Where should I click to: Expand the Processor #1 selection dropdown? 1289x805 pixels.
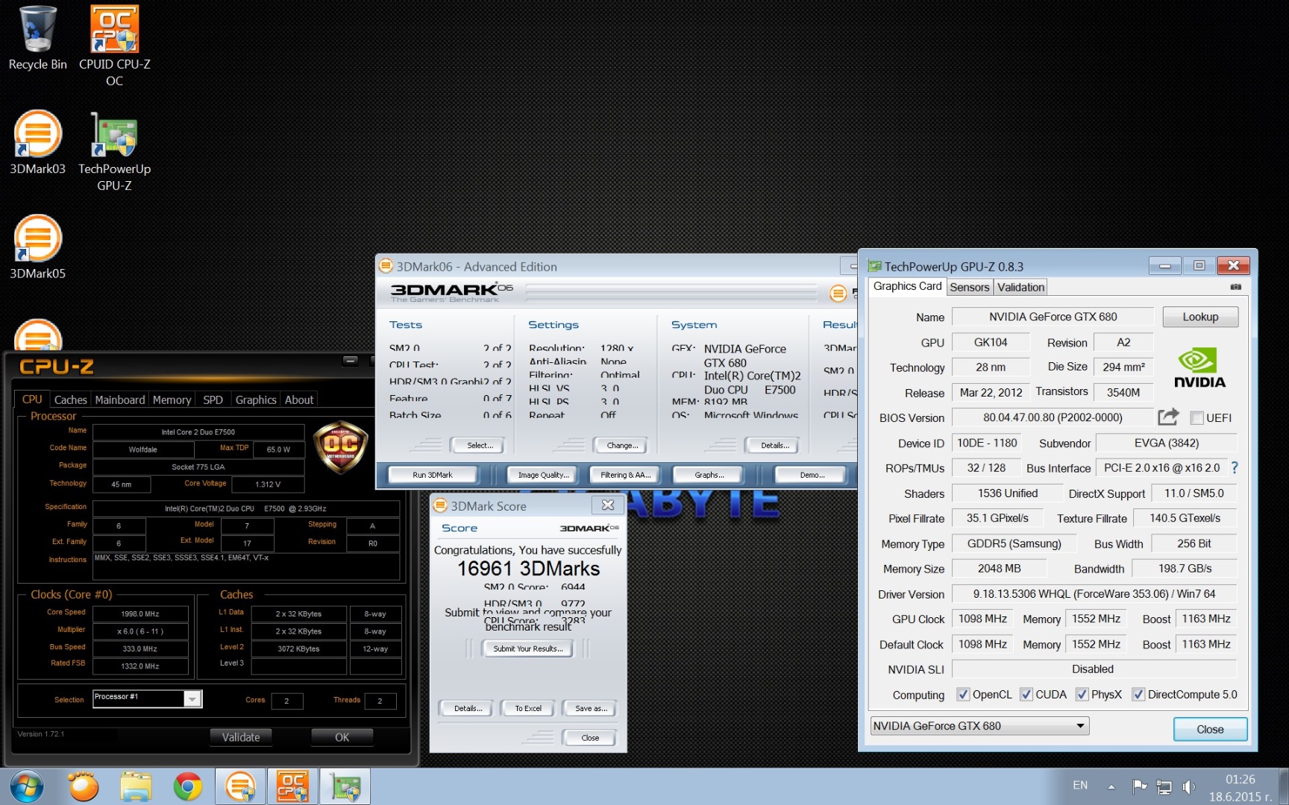pyautogui.click(x=192, y=698)
